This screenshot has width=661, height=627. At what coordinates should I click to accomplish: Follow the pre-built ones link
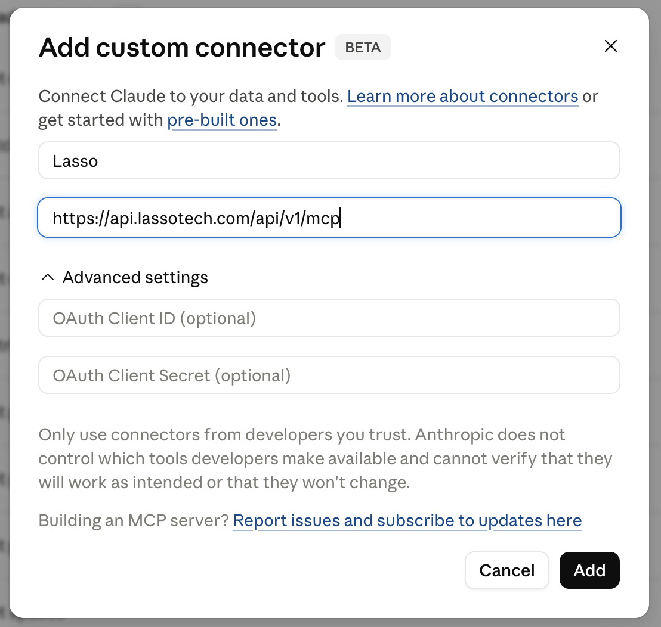click(222, 120)
